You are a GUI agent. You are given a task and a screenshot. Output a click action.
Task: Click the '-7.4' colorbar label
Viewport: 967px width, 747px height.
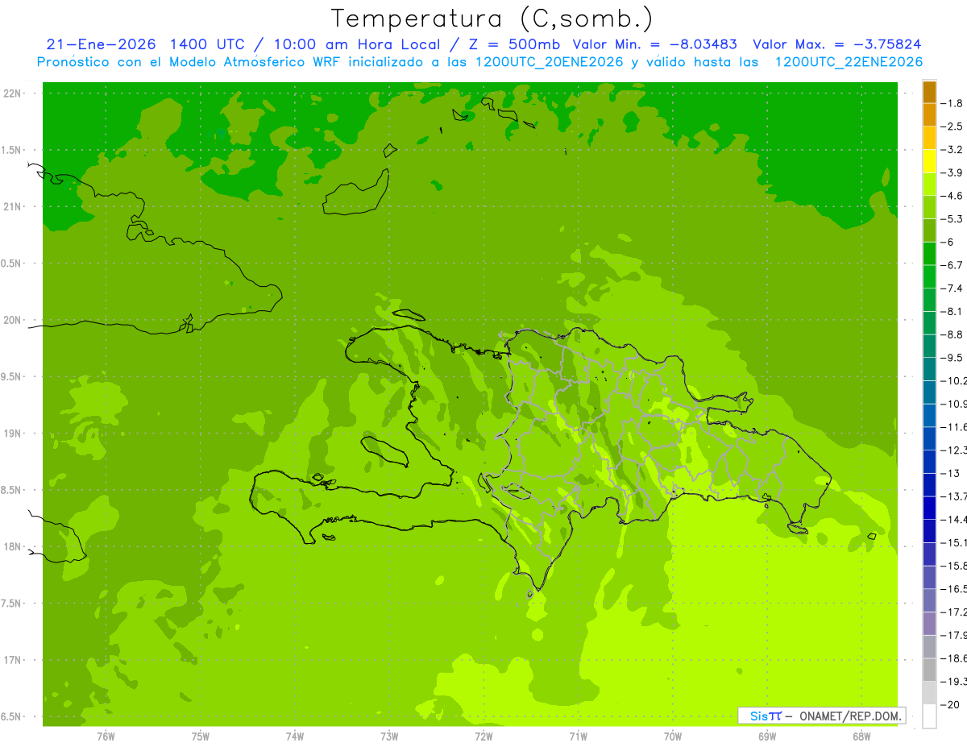click(953, 288)
